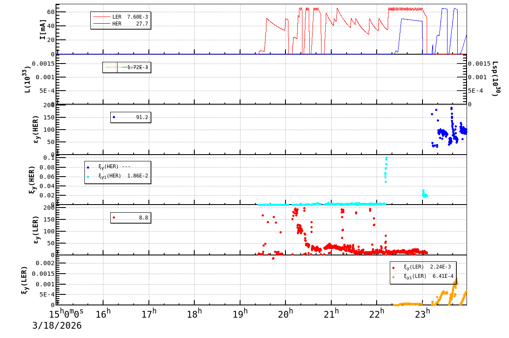Viewport: 509px width, 338px height.
Task: Click the 22h time axis label
Action: point(377,313)
